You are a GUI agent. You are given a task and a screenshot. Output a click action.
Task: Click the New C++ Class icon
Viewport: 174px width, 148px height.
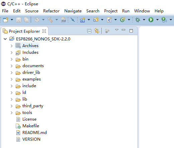tap(122, 20)
